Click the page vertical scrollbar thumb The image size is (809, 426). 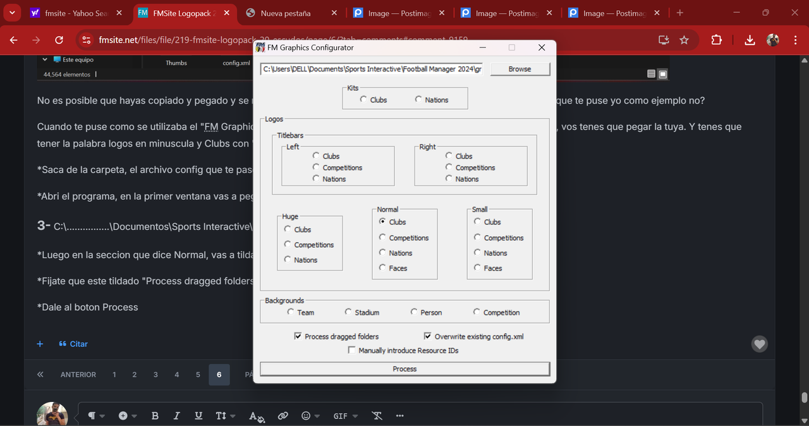(x=804, y=398)
